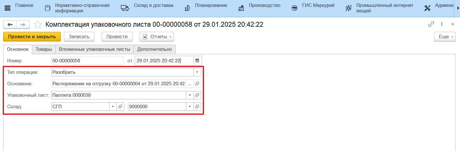Click the Производство factory icon
Viewport: 460px width, 151px height.
click(x=241, y=8)
